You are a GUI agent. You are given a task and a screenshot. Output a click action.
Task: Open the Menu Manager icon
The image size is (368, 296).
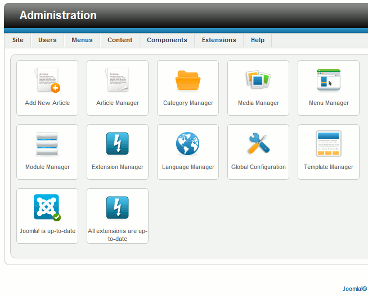coord(329,81)
